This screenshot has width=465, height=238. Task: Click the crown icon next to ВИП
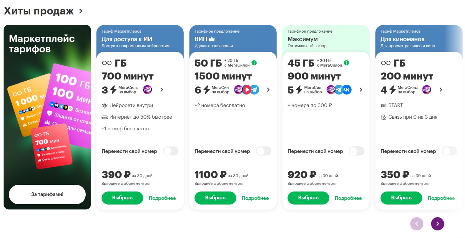[212, 39]
